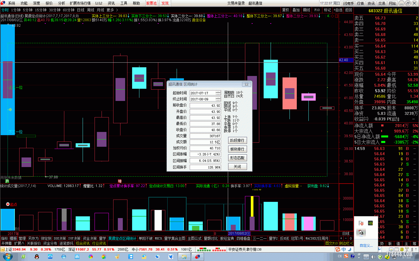Click the F10 toolbar button
Image resolution: width=419 pixels, height=261 pixels.
[x=317, y=10]
